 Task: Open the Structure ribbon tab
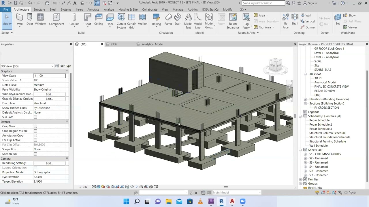point(39,9)
